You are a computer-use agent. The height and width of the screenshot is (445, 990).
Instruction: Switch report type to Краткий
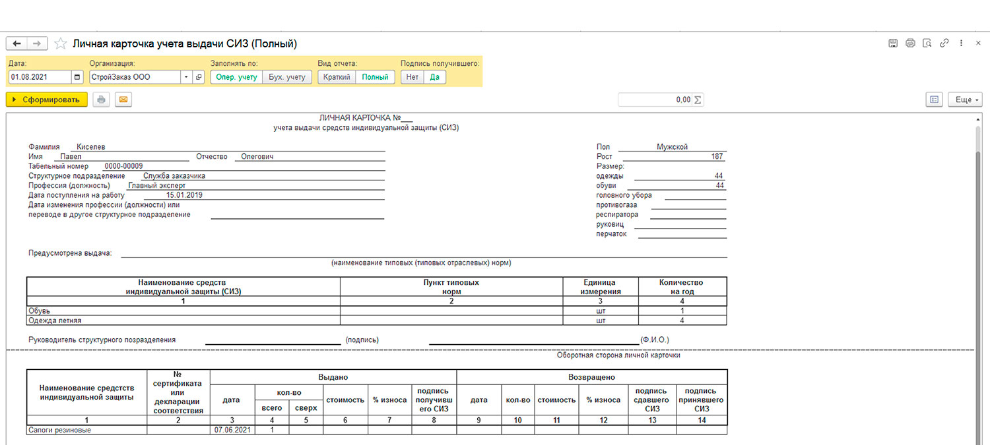click(x=337, y=77)
